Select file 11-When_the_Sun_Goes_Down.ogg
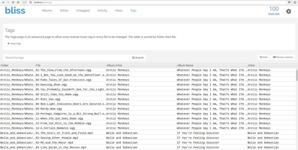 (71, 118)
